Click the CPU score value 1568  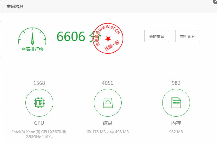(39, 83)
